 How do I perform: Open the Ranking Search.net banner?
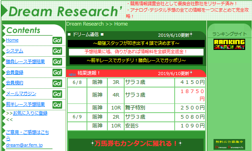pyautogui.click(x=229, y=44)
